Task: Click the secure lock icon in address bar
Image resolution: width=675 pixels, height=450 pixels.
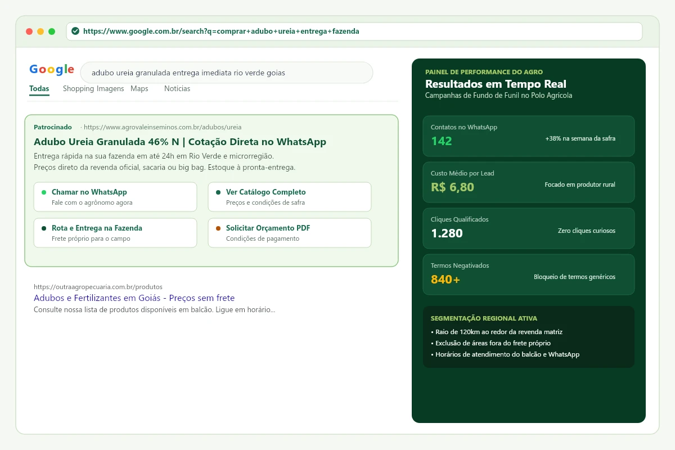Action: tap(75, 31)
